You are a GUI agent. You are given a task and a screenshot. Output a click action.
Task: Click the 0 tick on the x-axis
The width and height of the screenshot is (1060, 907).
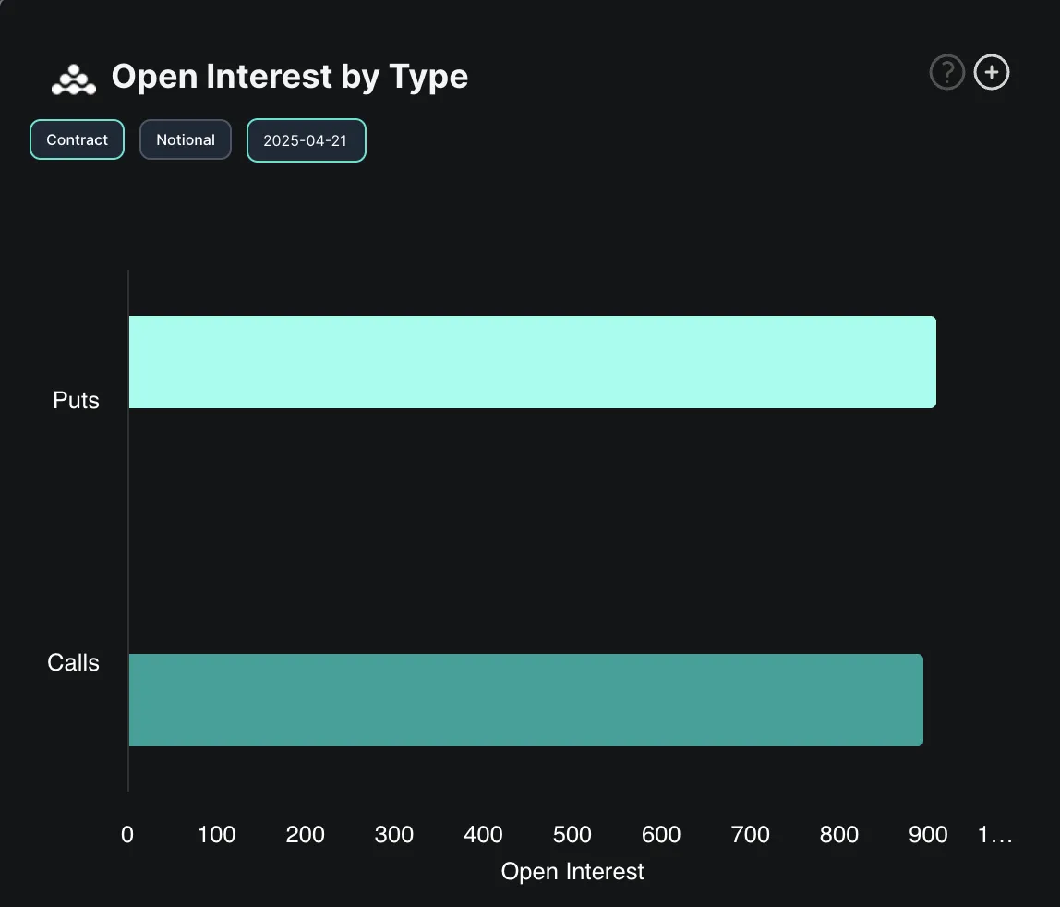pos(127,835)
